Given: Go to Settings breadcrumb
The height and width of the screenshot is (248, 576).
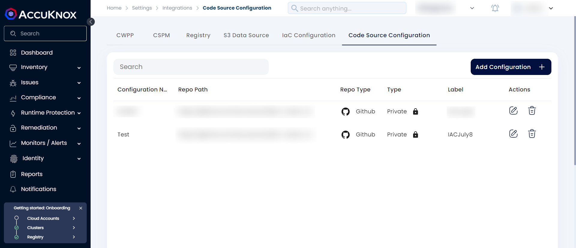Looking at the screenshot, I should (x=142, y=8).
